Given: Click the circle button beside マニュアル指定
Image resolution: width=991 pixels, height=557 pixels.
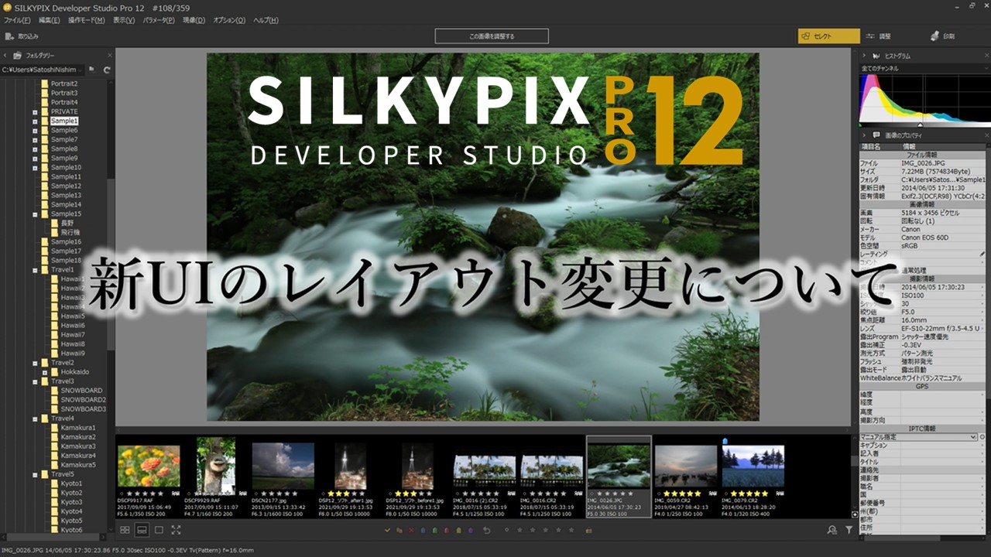Looking at the screenshot, I should click(x=983, y=437).
